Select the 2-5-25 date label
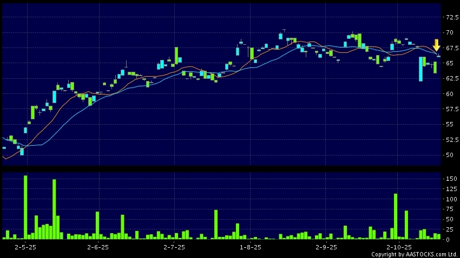The width and height of the screenshot is (460, 258). (25, 247)
